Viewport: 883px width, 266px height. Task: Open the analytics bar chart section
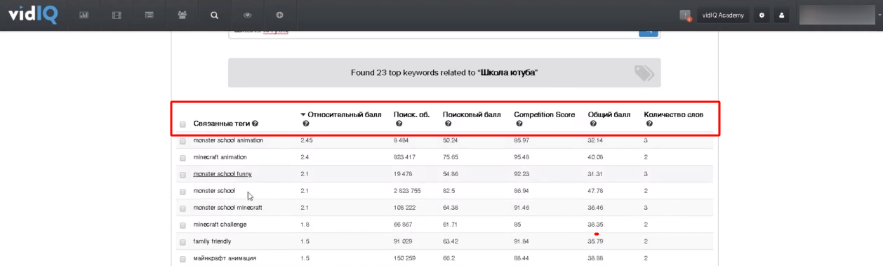84,15
